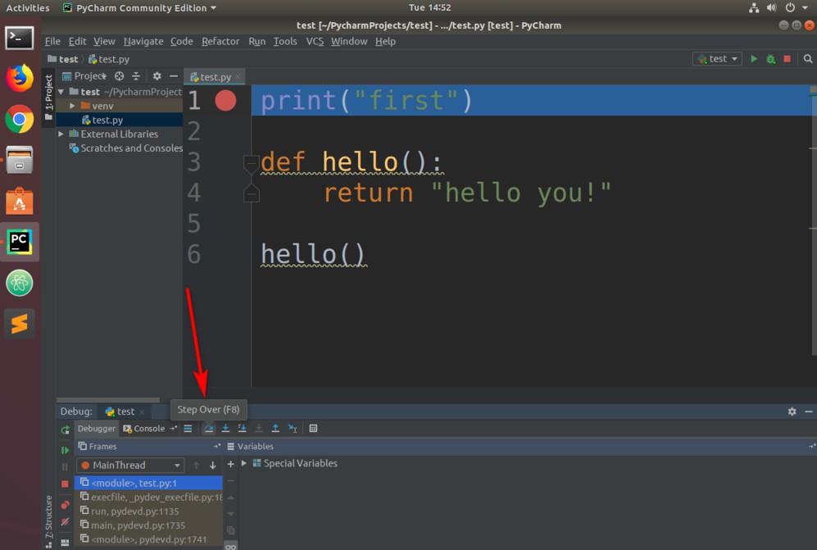817x550 pixels.
Task: Open debug panel settings gear
Action: click(792, 411)
